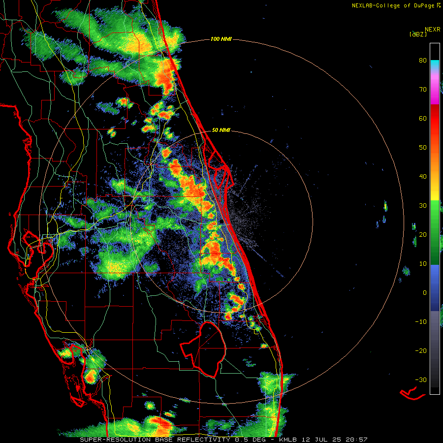Click the 80 dBZ scale value
The image size is (443, 443).
(423, 61)
